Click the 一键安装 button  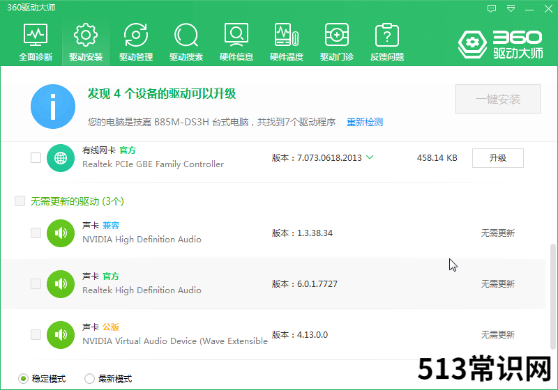[x=498, y=99]
